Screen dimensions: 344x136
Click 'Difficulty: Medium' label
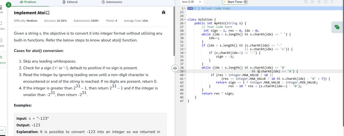[x=26, y=21]
